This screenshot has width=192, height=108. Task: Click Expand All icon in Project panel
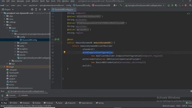click(36, 9)
